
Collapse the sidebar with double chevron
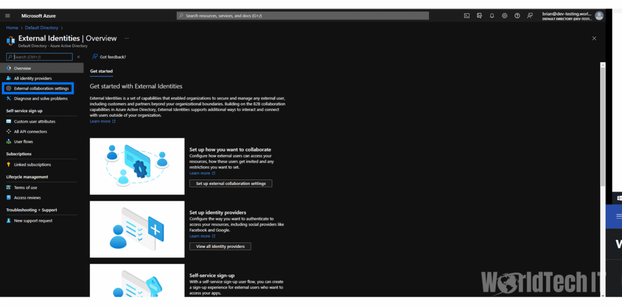(x=78, y=57)
